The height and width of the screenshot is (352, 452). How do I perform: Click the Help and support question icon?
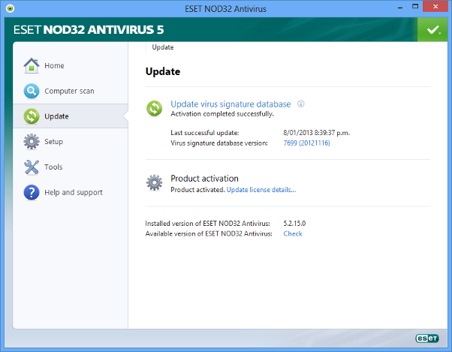[x=32, y=192]
